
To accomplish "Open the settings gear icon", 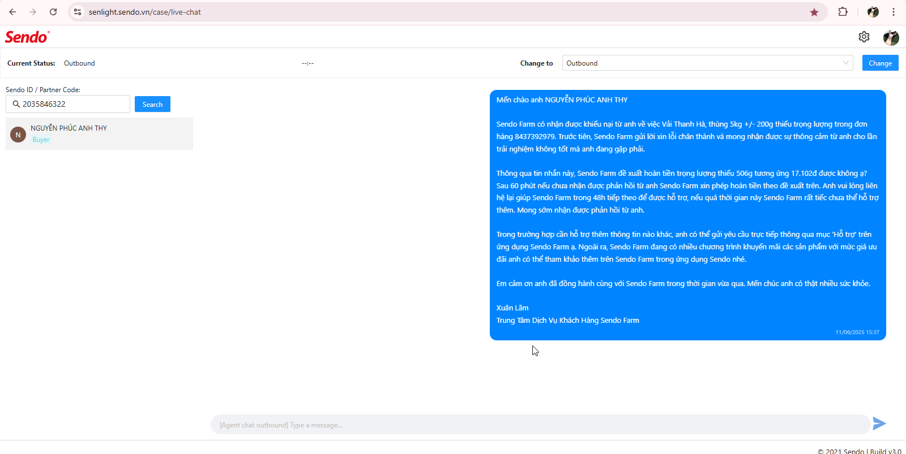I will tap(864, 37).
